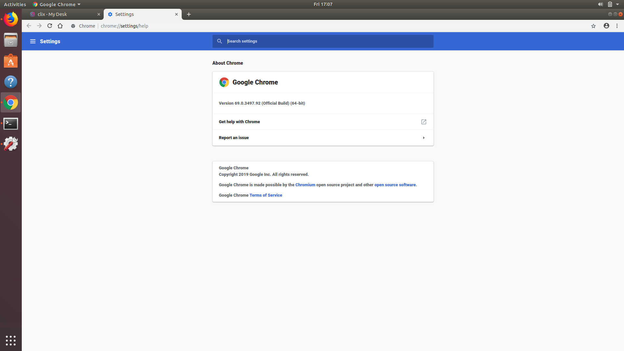Click the home page icon

(60, 26)
